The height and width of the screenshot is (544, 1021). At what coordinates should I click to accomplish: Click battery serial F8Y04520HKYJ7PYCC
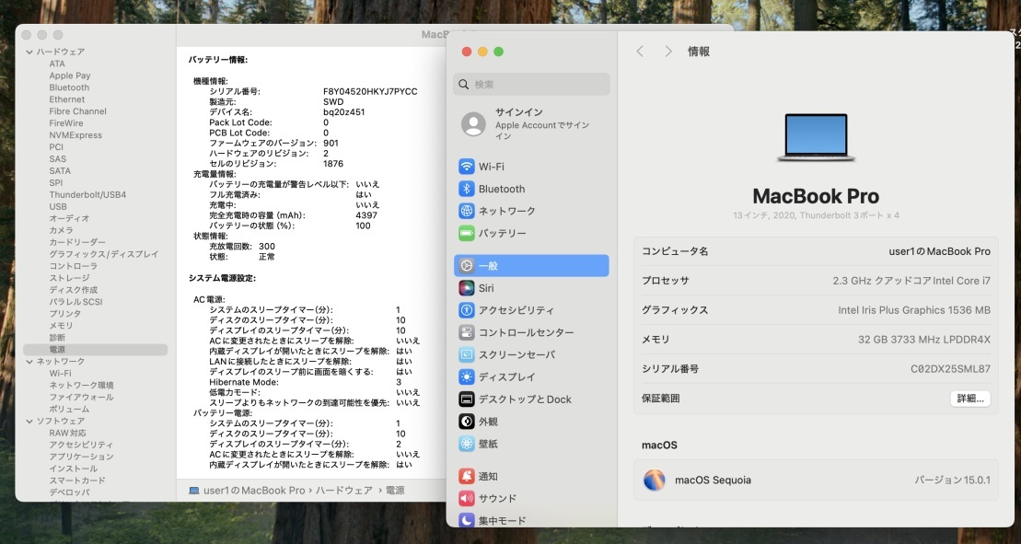370,92
